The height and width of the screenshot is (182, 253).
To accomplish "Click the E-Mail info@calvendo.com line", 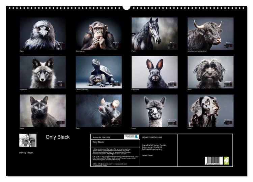I will point(110,164).
